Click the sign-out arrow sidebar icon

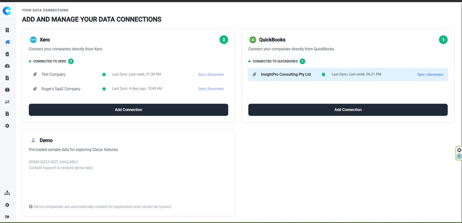pyautogui.click(x=7, y=217)
